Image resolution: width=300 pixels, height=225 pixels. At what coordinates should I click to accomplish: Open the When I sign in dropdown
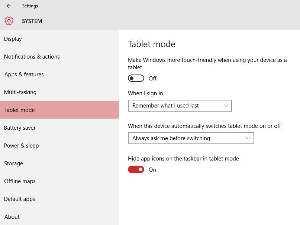(180, 106)
